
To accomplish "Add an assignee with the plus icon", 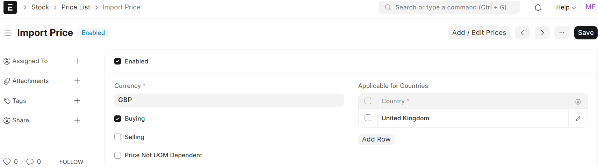I will click(x=77, y=61).
